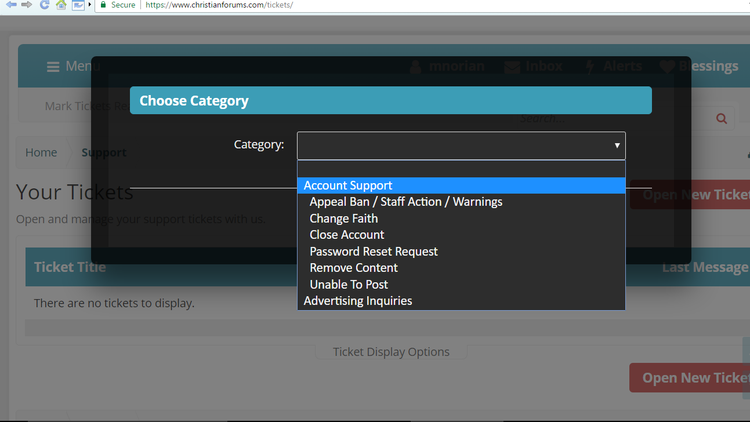The width and height of the screenshot is (750, 422).
Task: Select Remove Content option
Action: point(461,268)
